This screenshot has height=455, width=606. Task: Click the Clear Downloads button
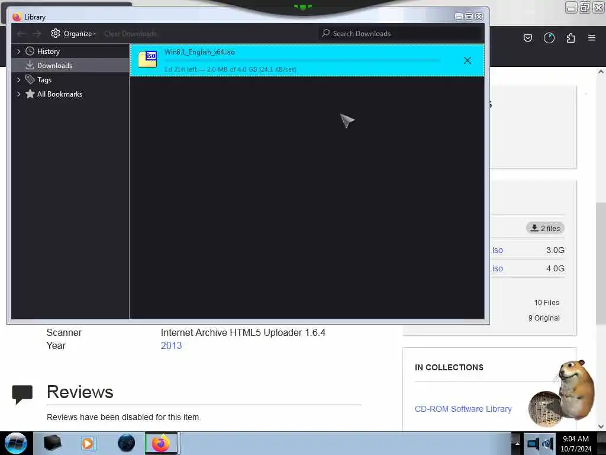point(130,34)
